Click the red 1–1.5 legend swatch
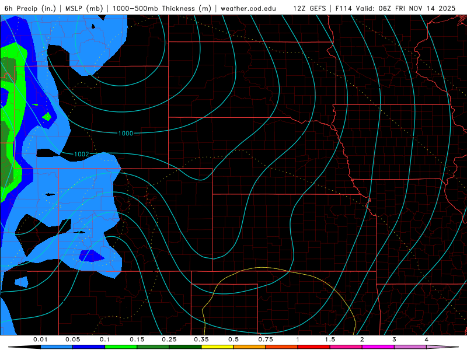The image size is (467, 350). click(314, 347)
